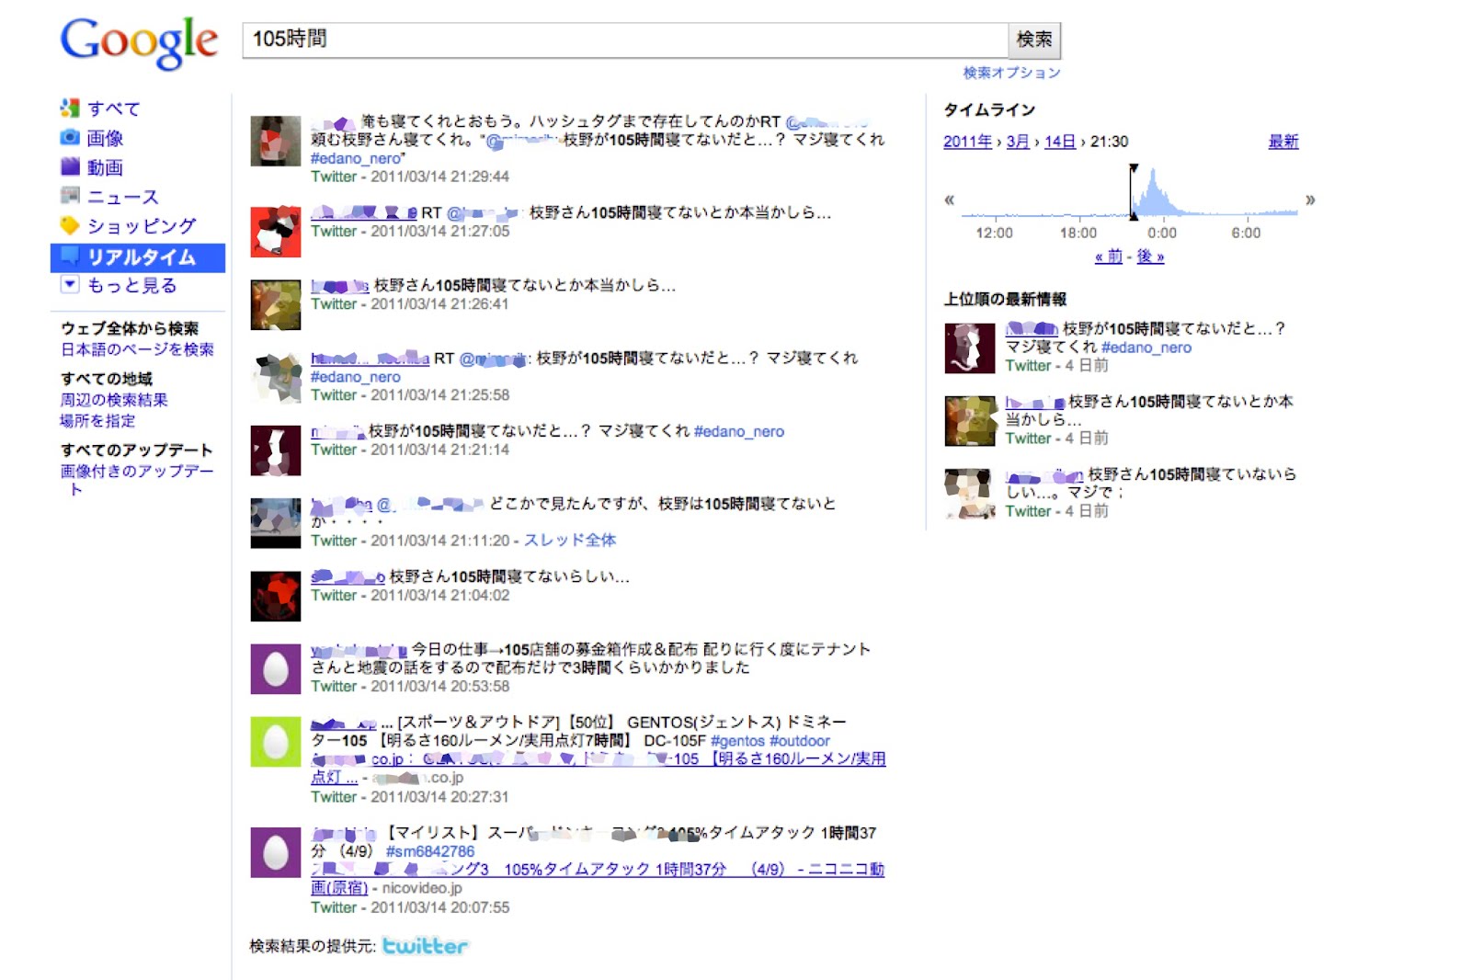1471x980 pixels.
Task: Select the リアルタイム category label
Action: (x=142, y=257)
